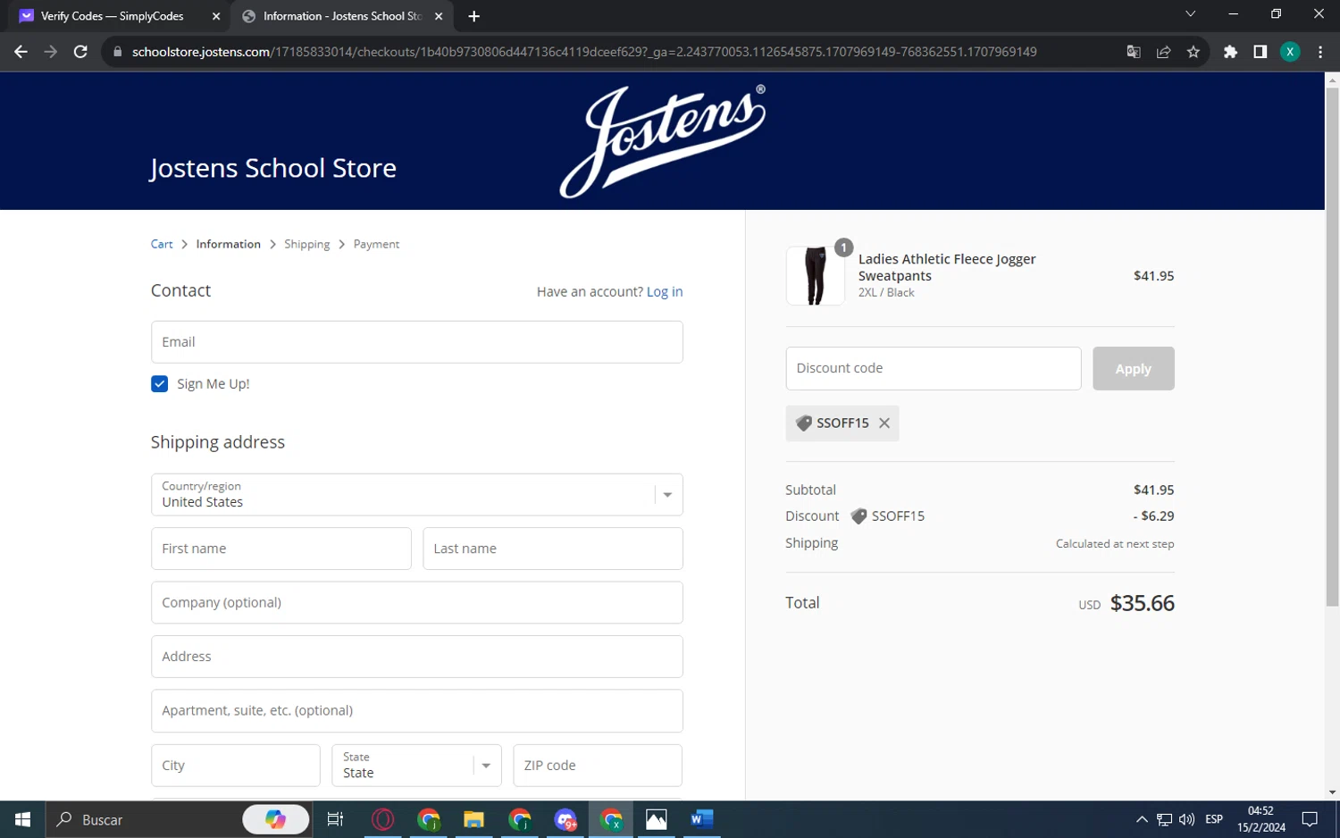Viewport: 1340px width, 838px height.
Task: Click the network tray icon
Action: [1164, 819]
